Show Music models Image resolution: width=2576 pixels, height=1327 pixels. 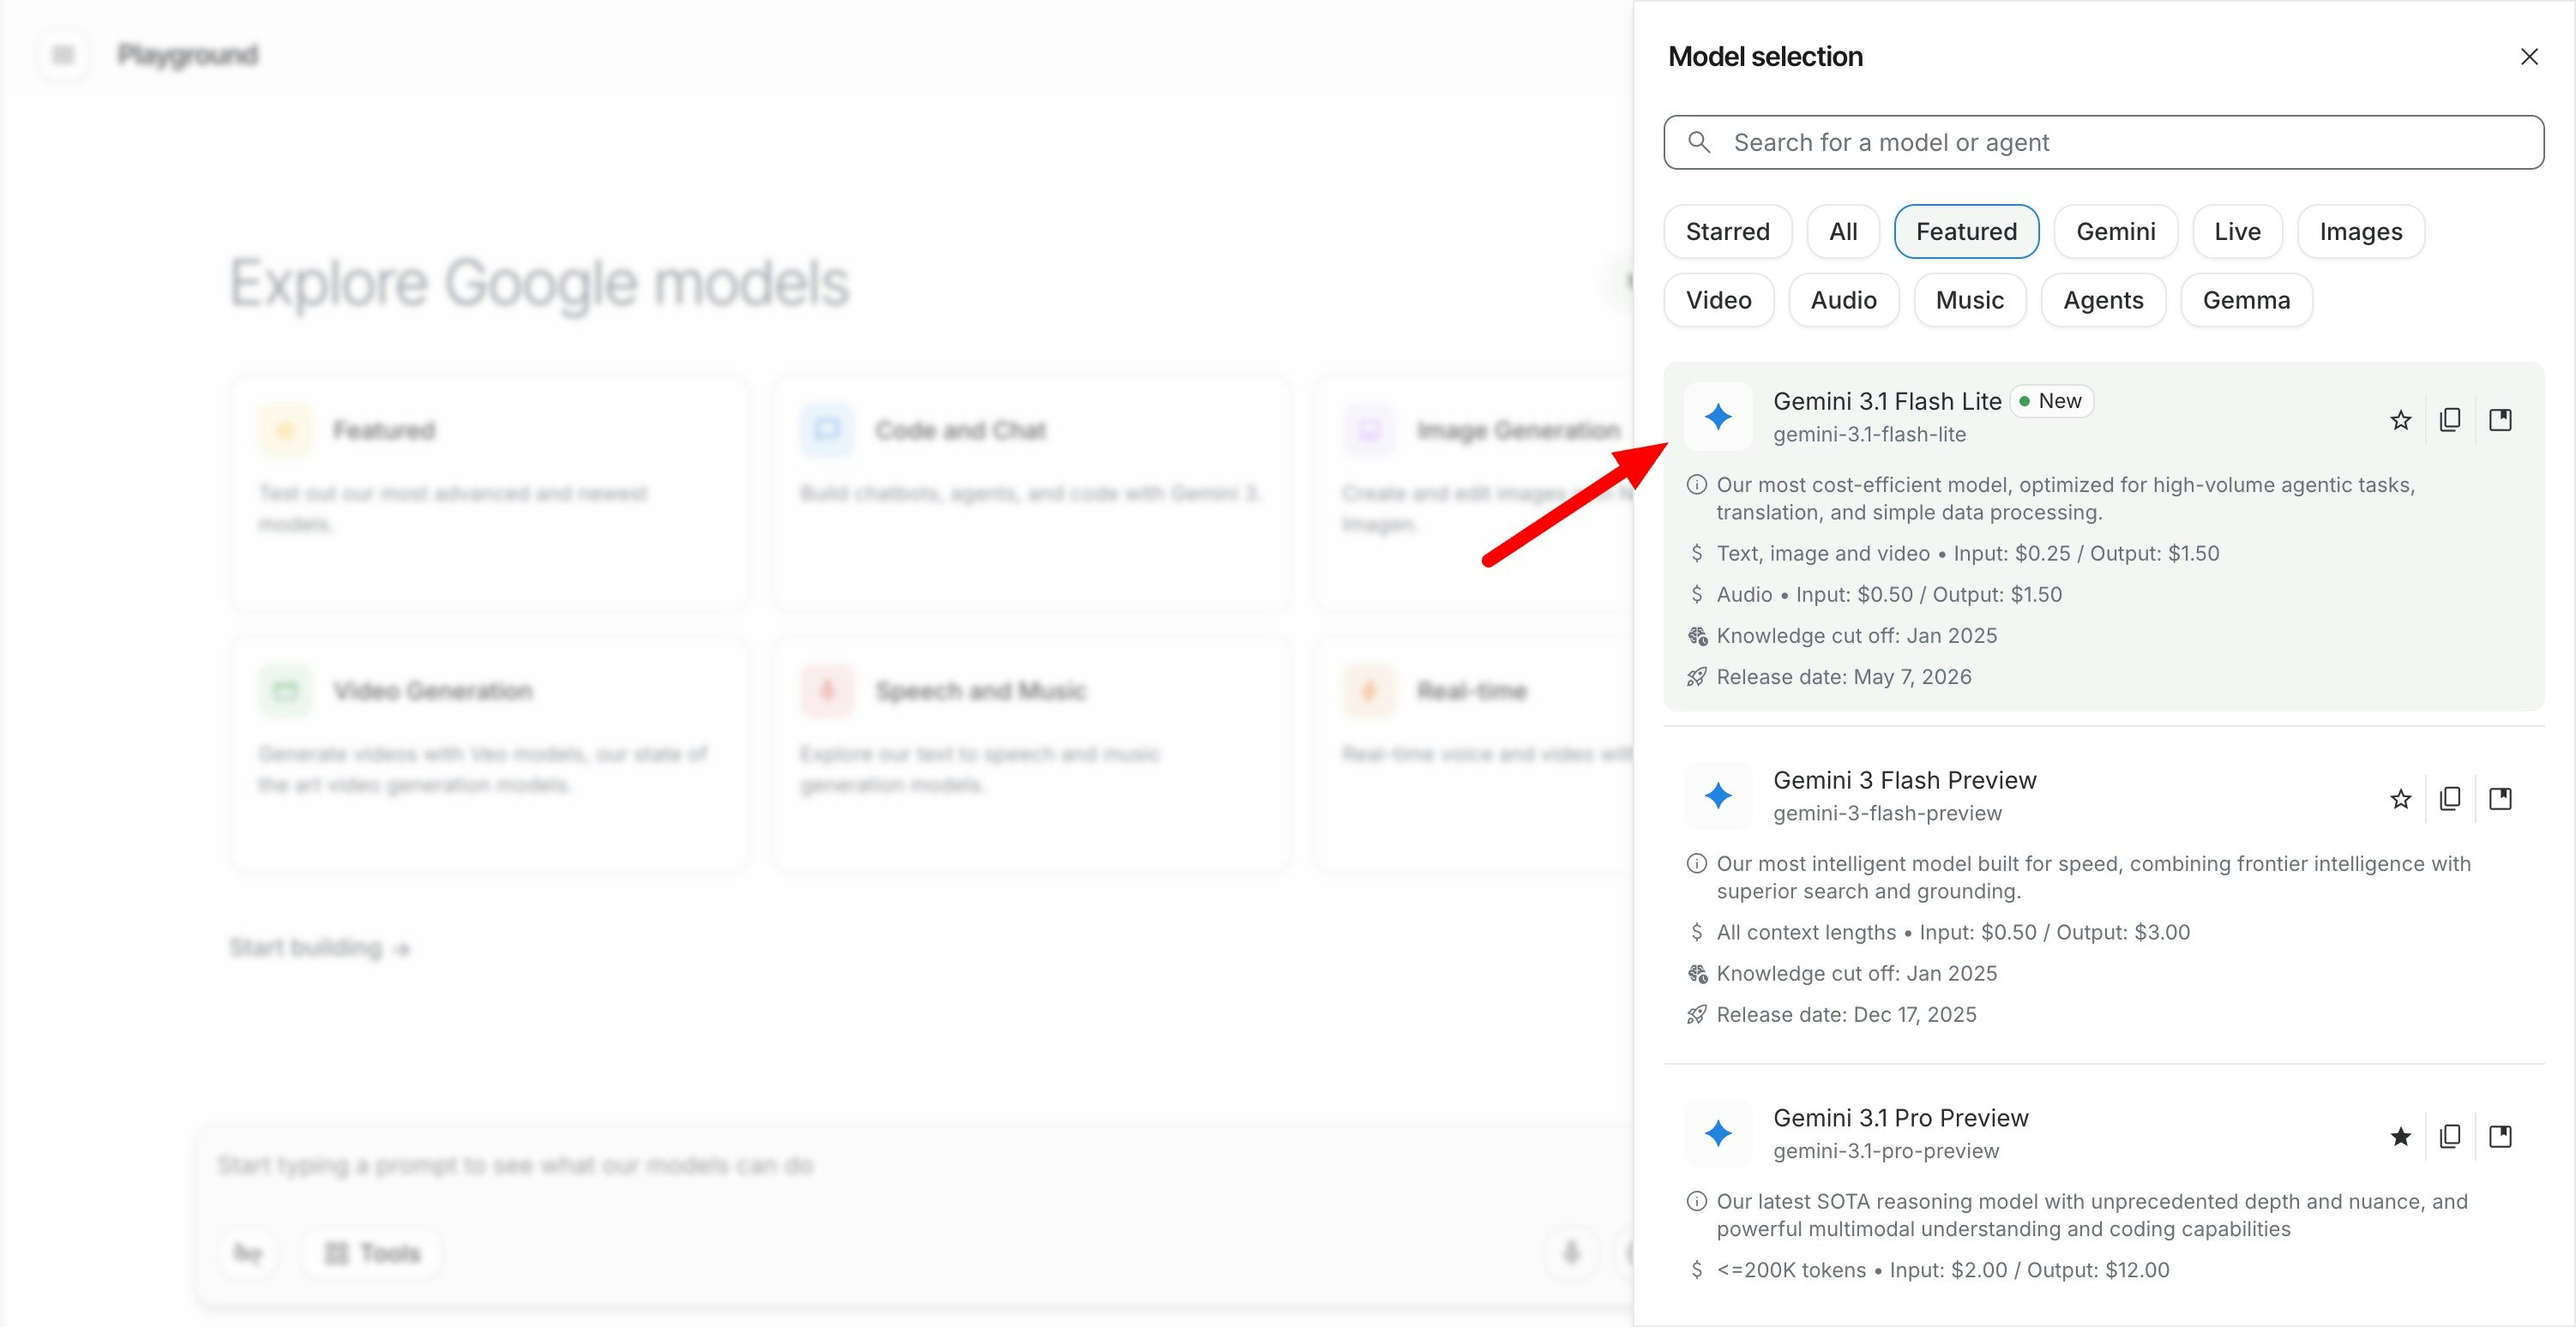click(1969, 300)
